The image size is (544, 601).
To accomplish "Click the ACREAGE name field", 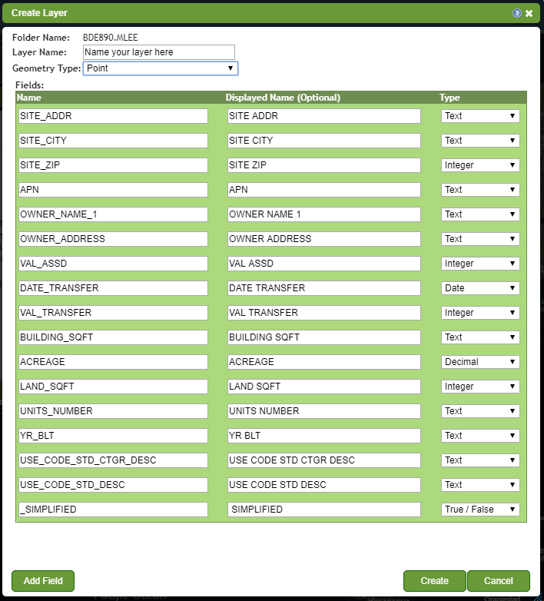I will pyautogui.click(x=113, y=361).
